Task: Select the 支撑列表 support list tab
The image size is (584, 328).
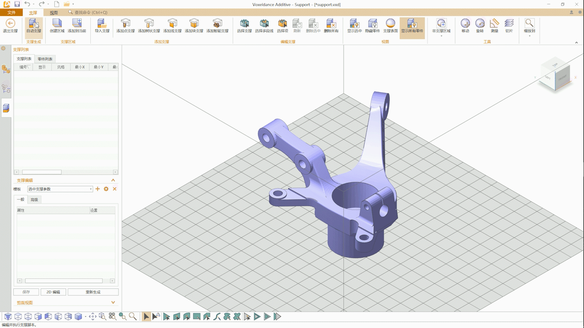Action: (x=24, y=59)
